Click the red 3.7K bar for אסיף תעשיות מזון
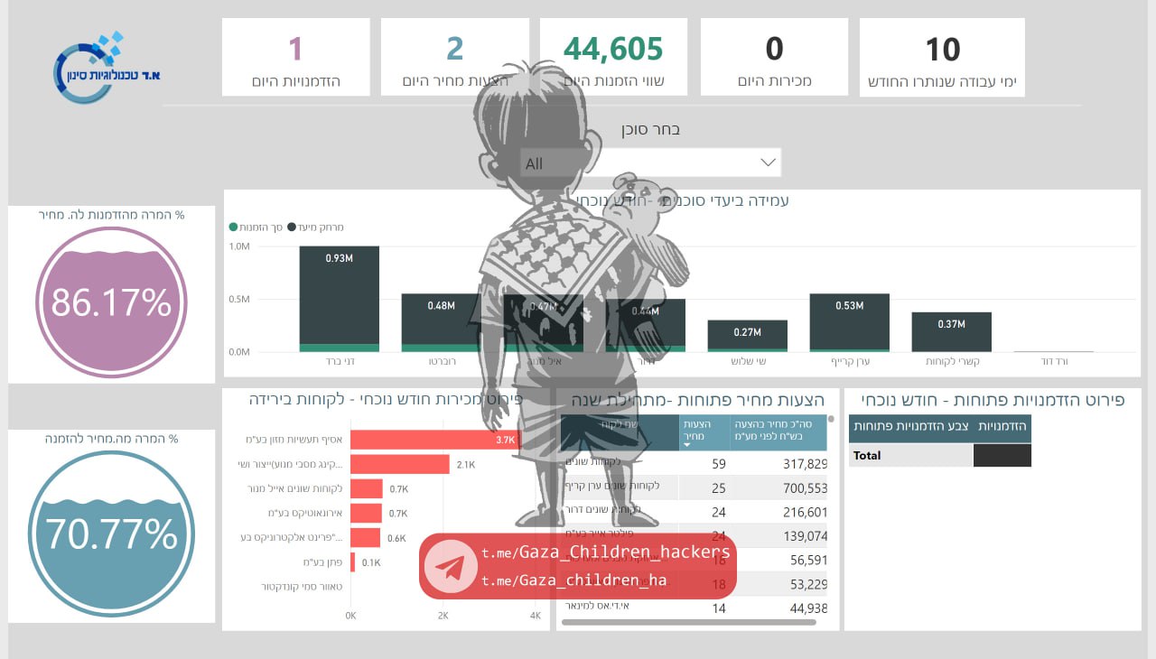Viewport: 1156px width, 659px height. click(x=433, y=440)
